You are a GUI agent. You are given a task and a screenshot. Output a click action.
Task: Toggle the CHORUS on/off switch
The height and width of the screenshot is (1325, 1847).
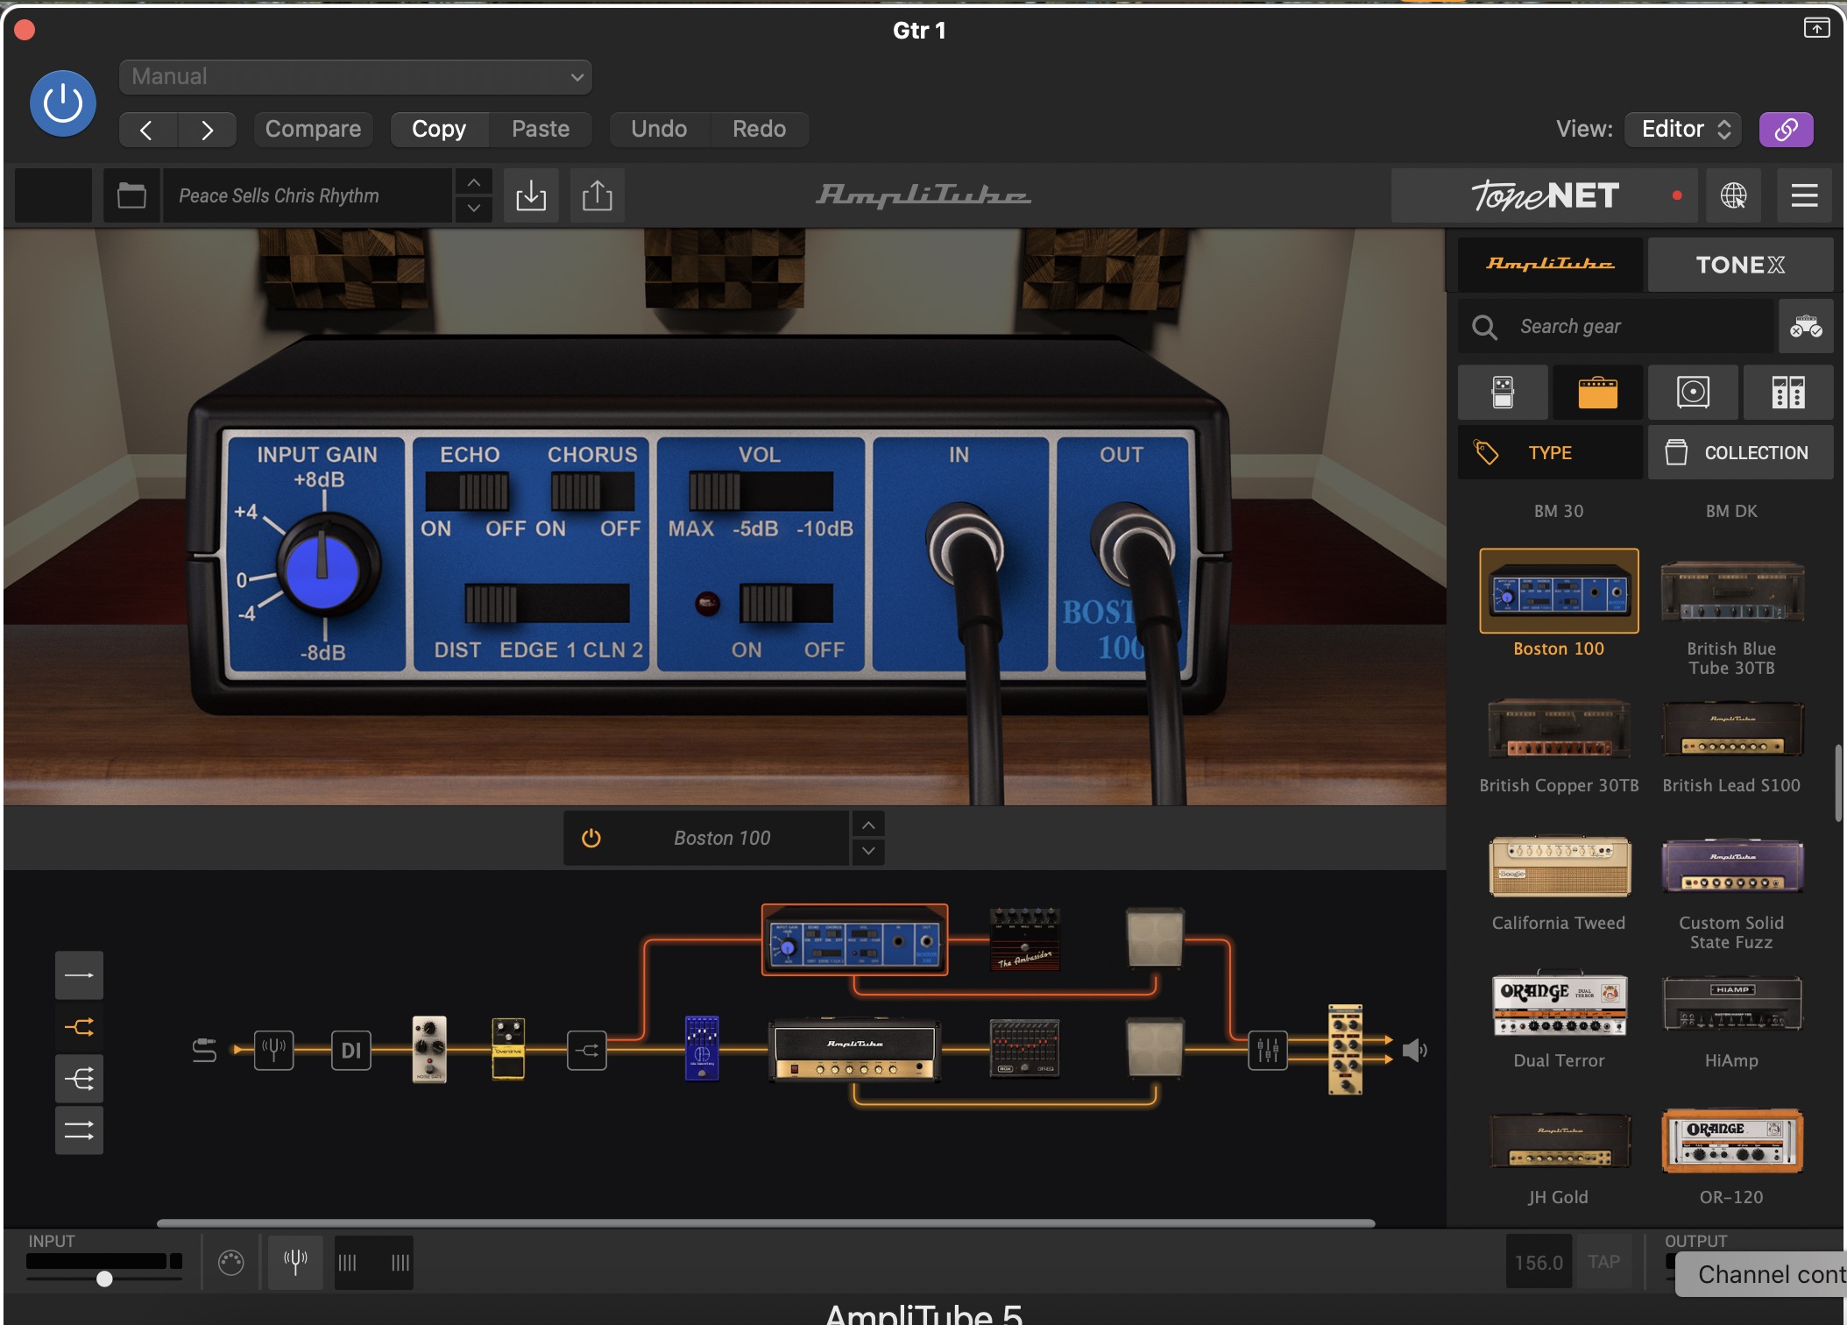coord(592,492)
